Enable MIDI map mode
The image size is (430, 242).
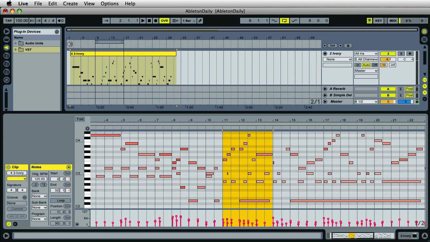click(x=393, y=21)
